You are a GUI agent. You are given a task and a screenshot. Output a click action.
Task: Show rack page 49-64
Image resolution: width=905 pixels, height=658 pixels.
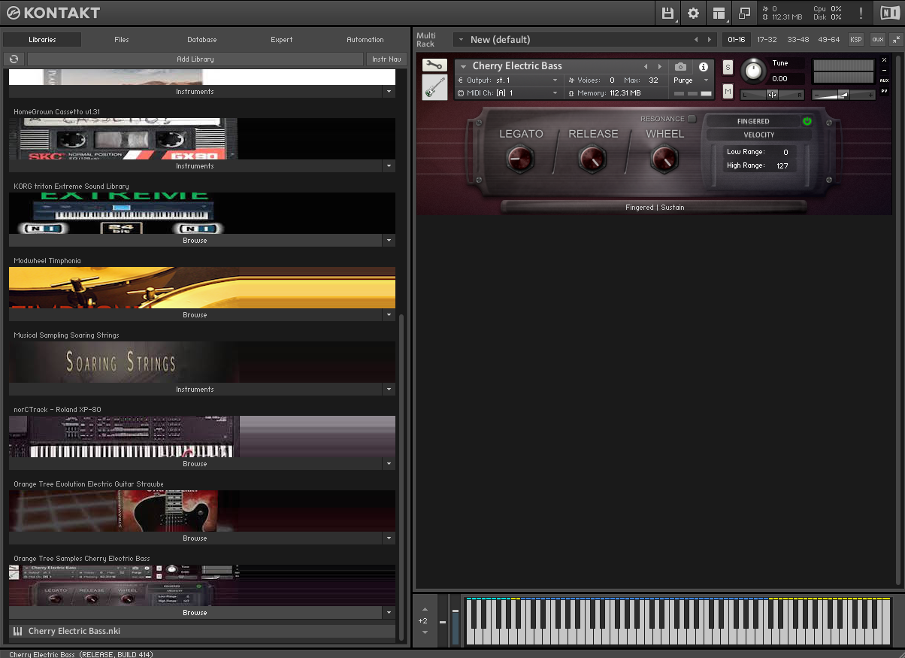(828, 40)
